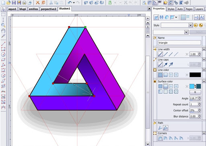This screenshot has height=146, width=206.
Task: Save the document with first disk icon
Action: point(14,2)
